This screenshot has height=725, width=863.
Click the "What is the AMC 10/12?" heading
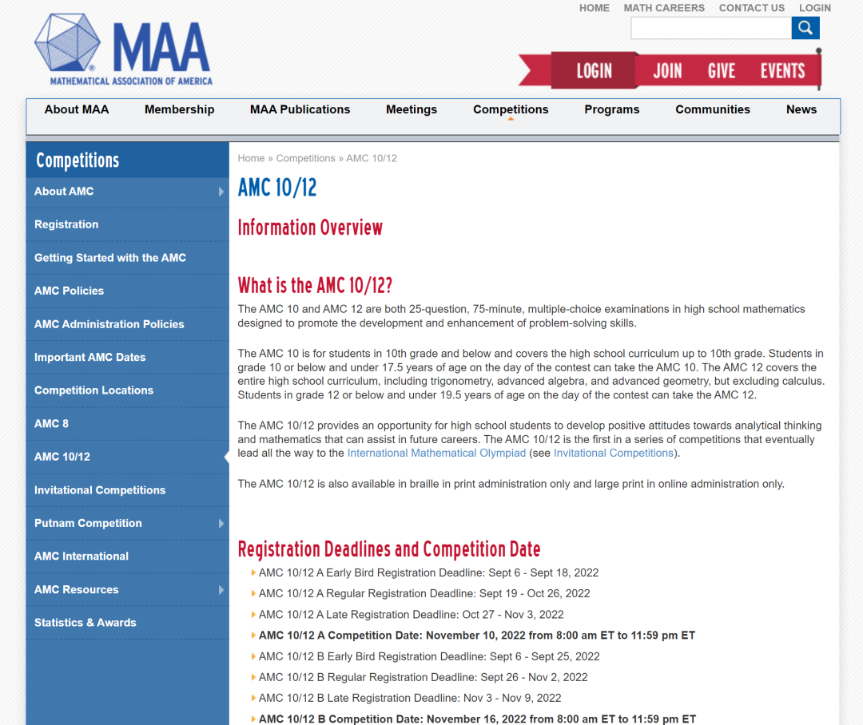pos(315,286)
